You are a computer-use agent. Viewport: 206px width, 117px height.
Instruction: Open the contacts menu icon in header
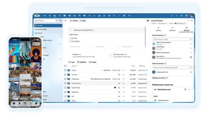click(x=186, y=16)
